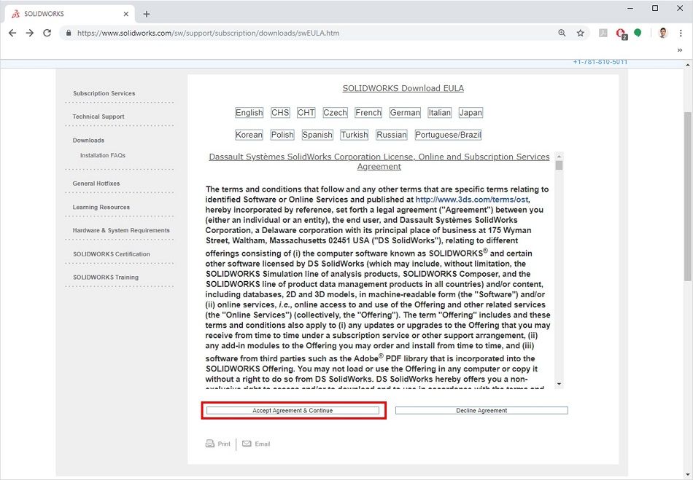Click Accept Agreement & Continue

pos(293,410)
